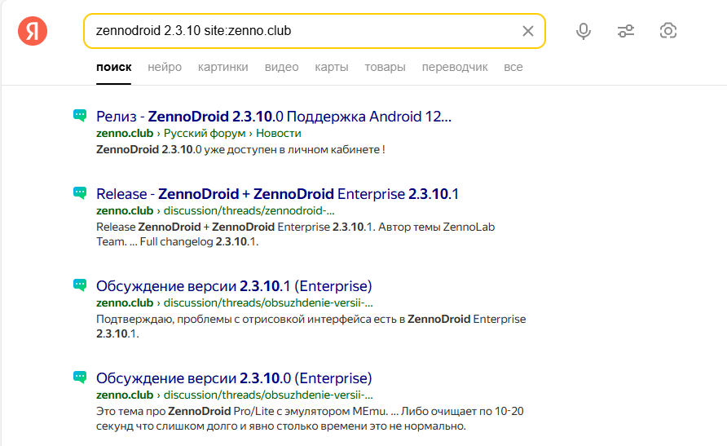The width and height of the screenshot is (727, 446).
Task: Click chat icon beside Релиз ZennoDroid result
Action: tap(79, 116)
